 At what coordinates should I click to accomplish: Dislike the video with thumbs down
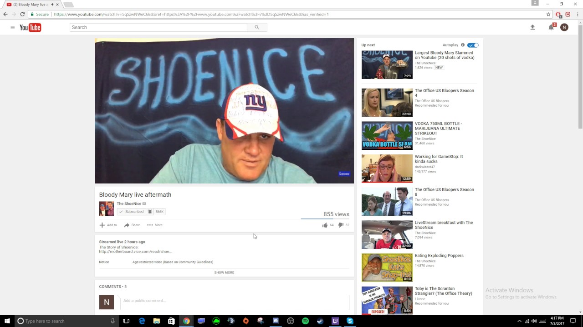[x=341, y=225]
